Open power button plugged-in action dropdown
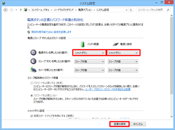Screen dimensions: 175x130 123,53
